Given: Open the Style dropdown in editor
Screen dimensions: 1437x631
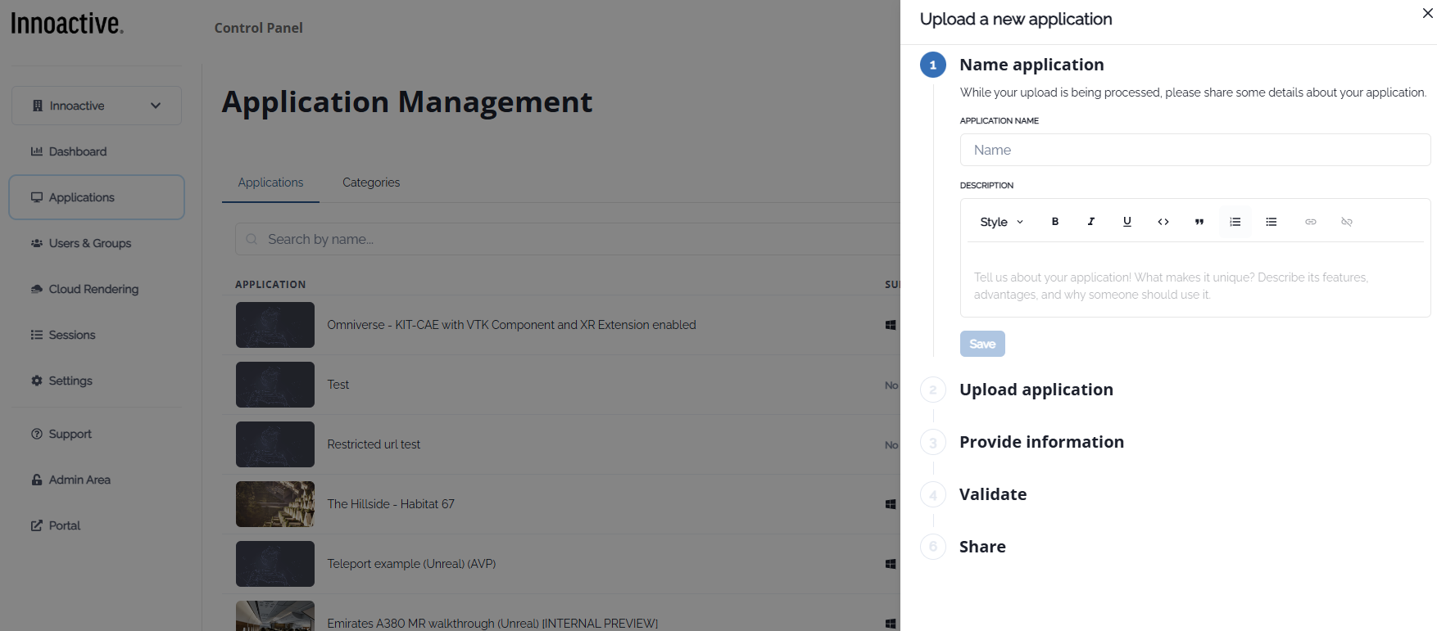Looking at the screenshot, I should (1001, 222).
